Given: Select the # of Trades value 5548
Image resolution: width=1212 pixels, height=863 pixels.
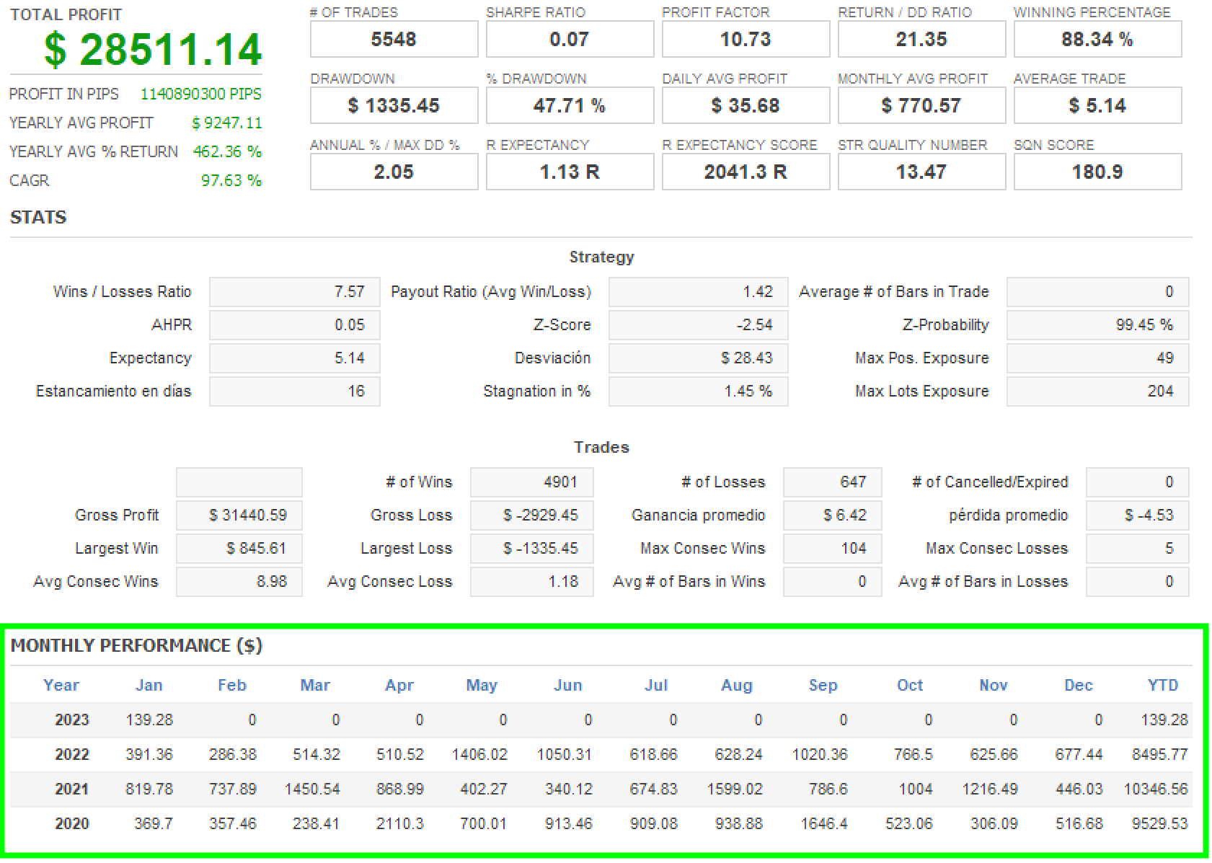Looking at the screenshot, I should coord(394,39).
